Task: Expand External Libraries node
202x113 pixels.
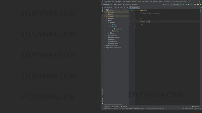Action: (x=105, y=46)
